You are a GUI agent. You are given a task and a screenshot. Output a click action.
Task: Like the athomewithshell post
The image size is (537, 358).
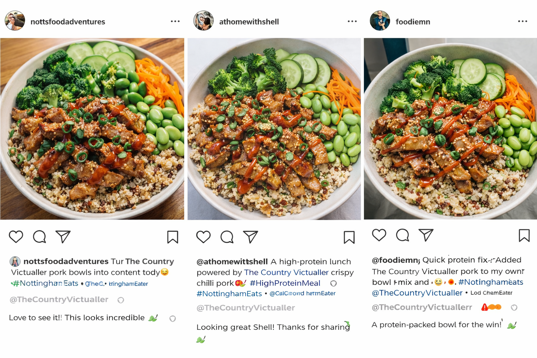pyautogui.click(x=203, y=237)
